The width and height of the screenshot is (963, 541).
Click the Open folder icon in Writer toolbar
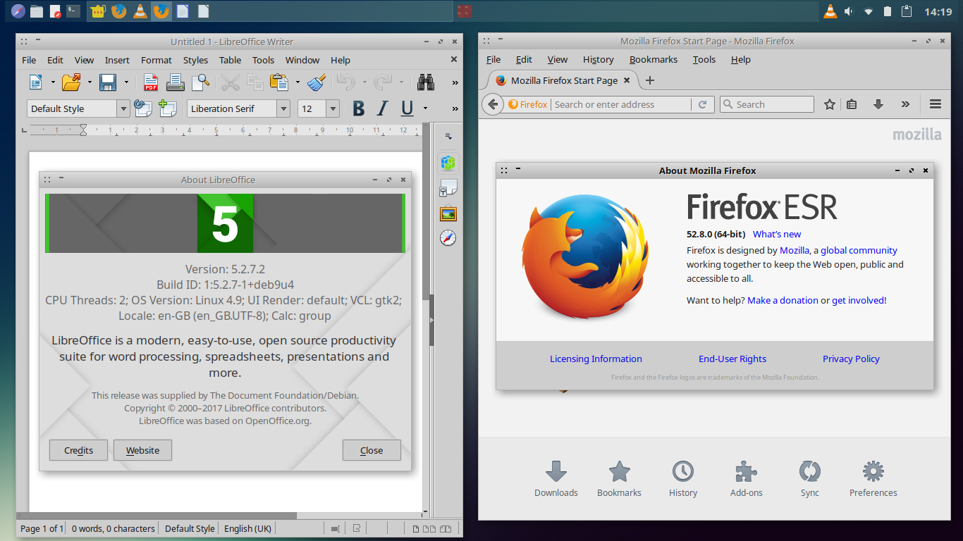click(x=71, y=82)
